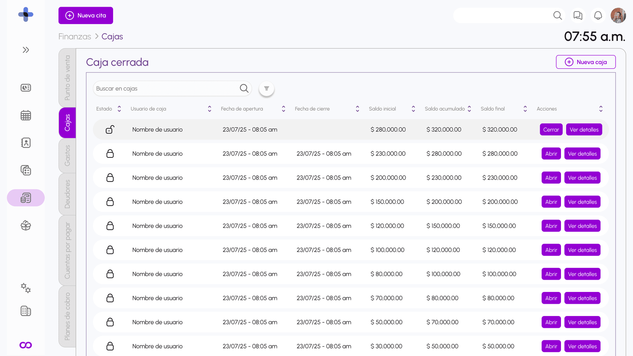Open the calendar icon in sidebar
This screenshot has height=356, width=633.
(x=26, y=116)
